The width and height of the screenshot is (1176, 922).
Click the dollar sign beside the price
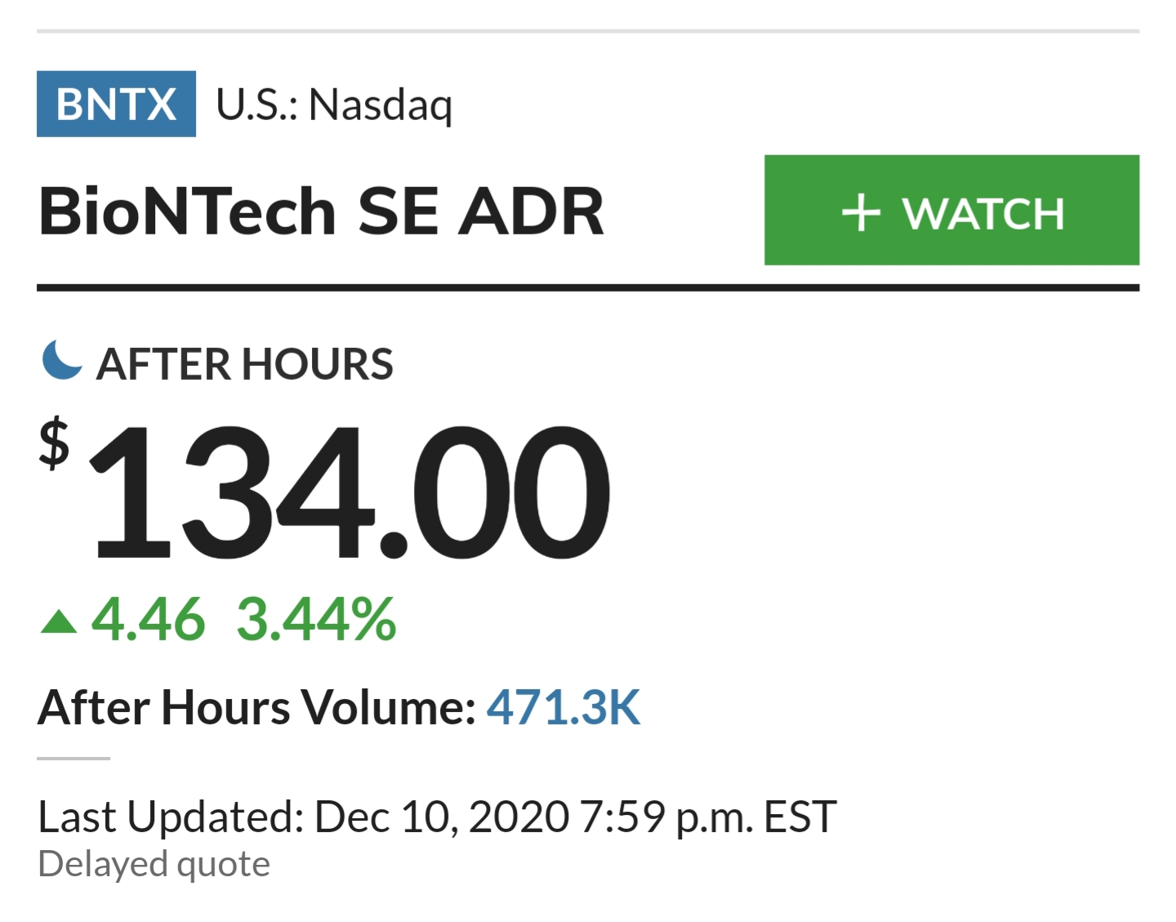point(55,443)
